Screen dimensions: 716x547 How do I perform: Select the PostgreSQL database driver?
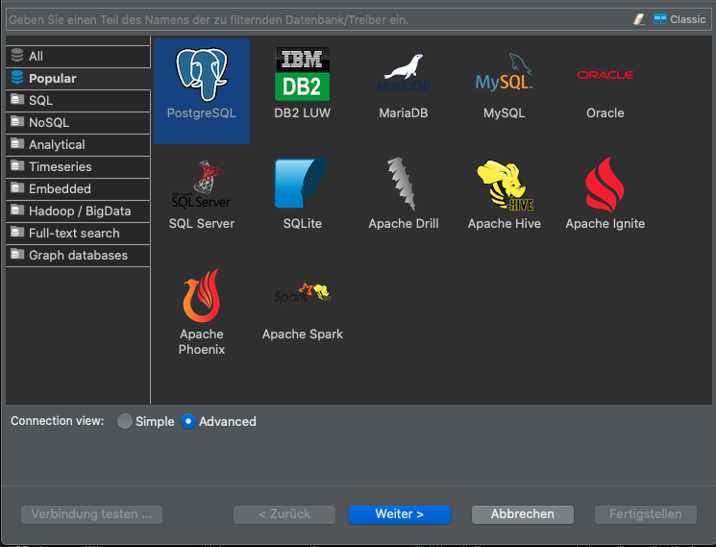(x=202, y=91)
